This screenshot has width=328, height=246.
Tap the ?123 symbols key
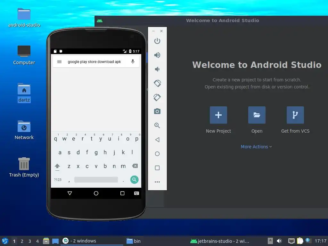(58, 180)
